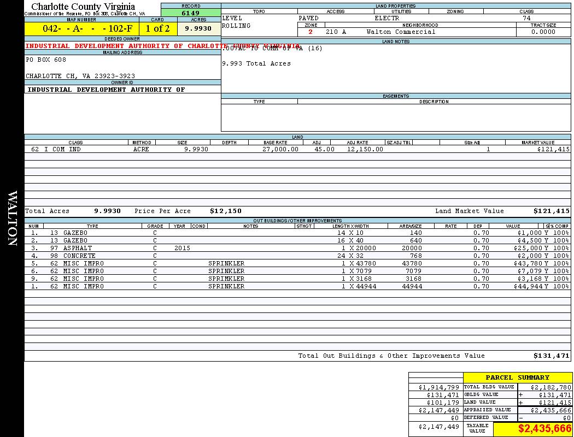Screen dimensions: 574x437
Task: Click the vertical WALTON label on sidebar
Action: (x=12, y=217)
